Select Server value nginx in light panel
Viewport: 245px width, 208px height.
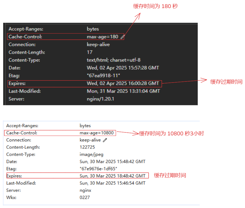tap(85, 190)
